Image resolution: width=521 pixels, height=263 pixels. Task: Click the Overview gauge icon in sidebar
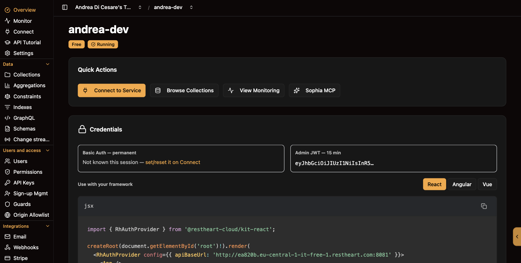click(7, 10)
